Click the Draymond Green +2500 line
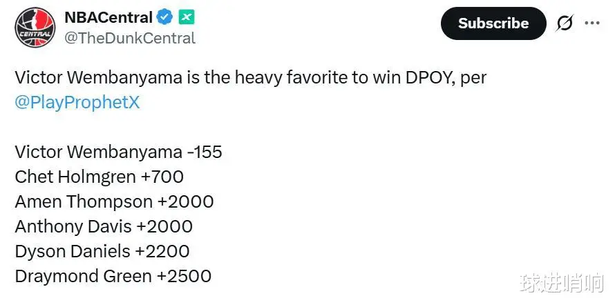 (x=113, y=276)
